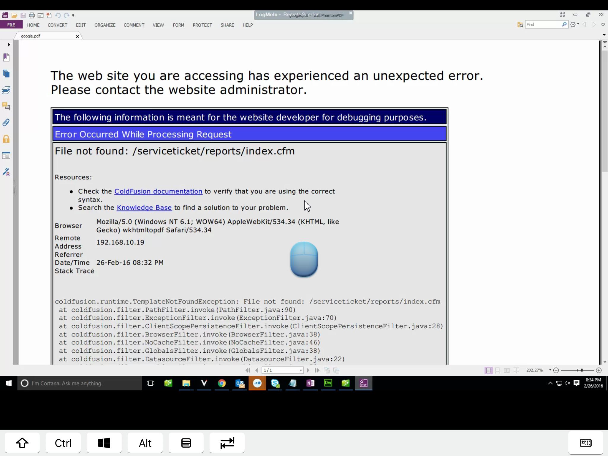The width and height of the screenshot is (608, 456).
Task: Click the zoom slider in status bar
Action: tap(582, 370)
